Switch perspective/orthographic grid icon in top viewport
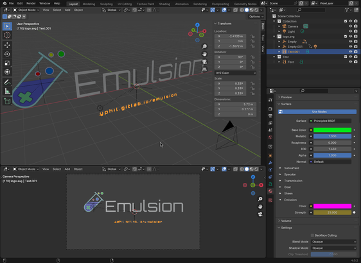The image size is (361, 263). click(204, 69)
